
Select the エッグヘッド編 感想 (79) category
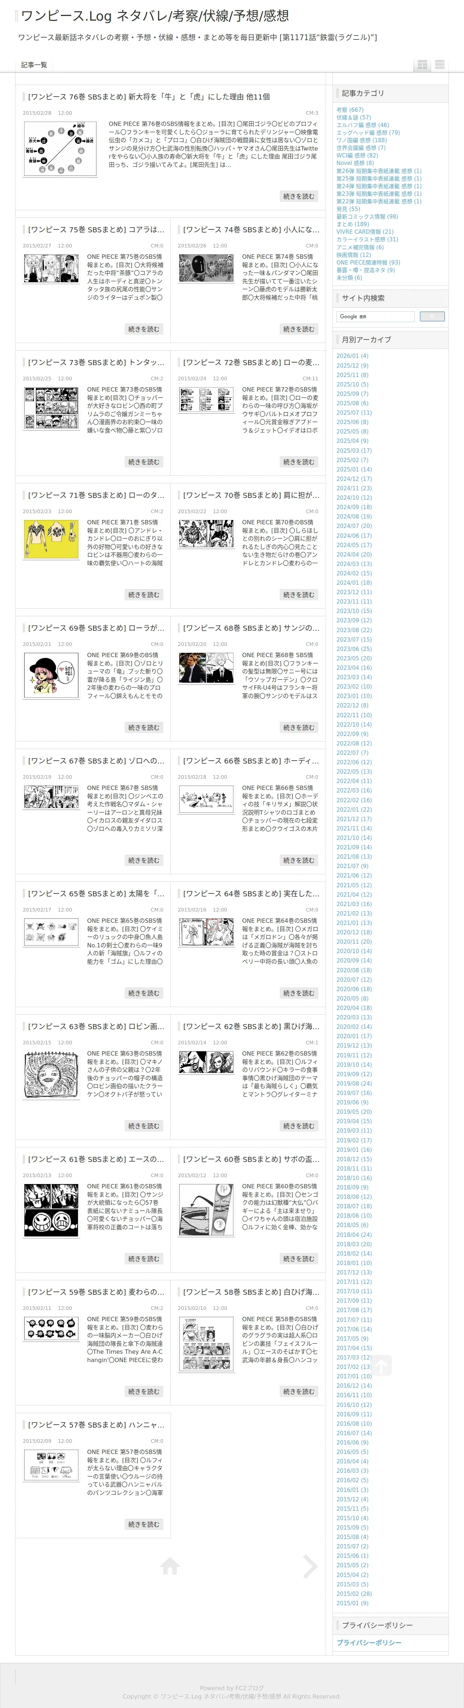(368, 132)
